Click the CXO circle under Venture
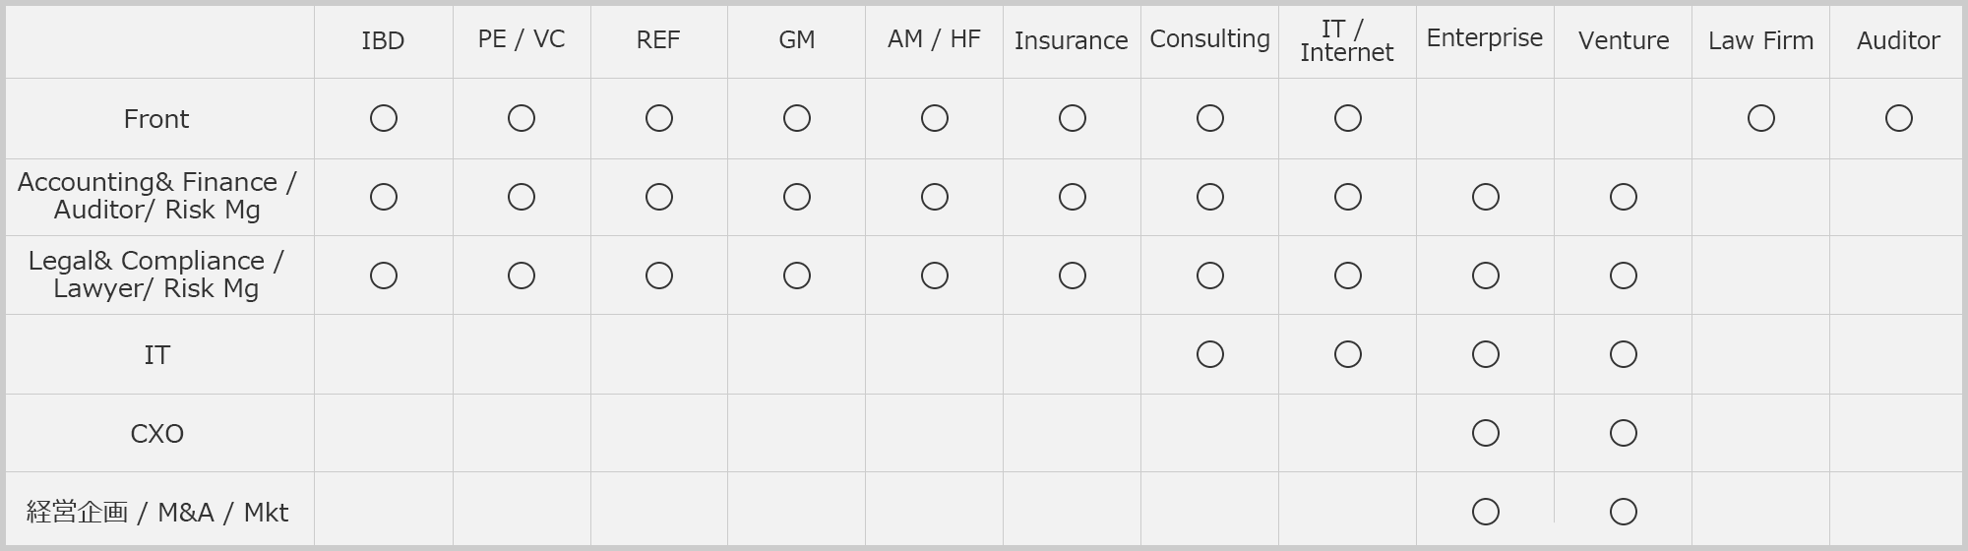Image resolution: width=1968 pixels, height=551 pixels. pos(1624,433)
